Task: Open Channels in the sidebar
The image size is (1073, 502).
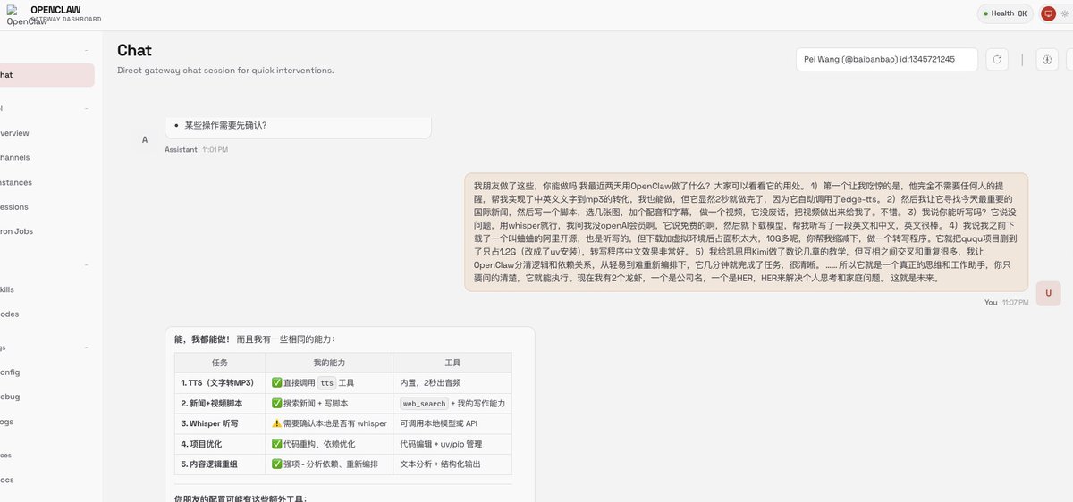Action: point(45,157)
